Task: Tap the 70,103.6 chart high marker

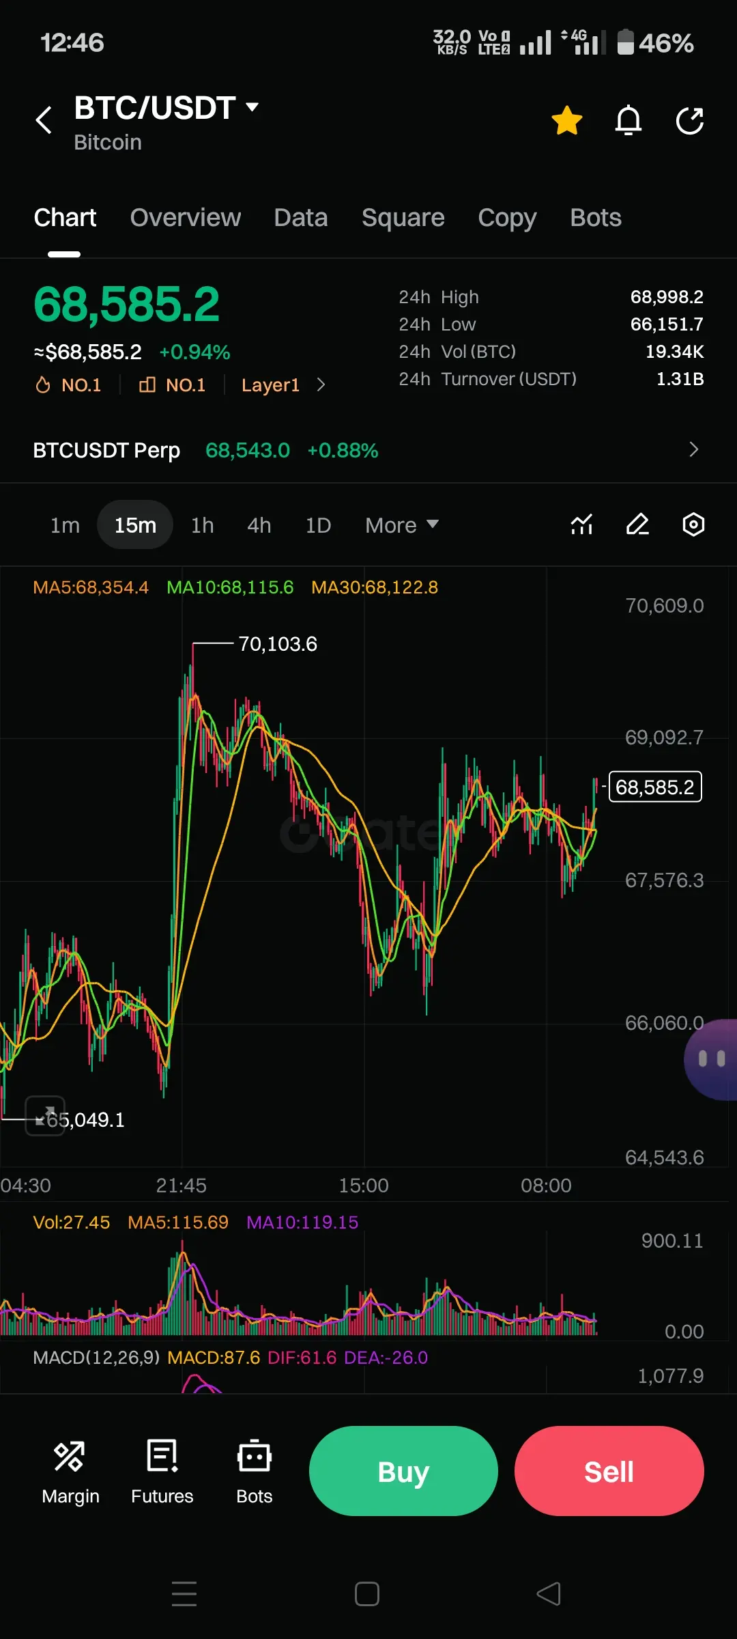Action: pos(278,644)
